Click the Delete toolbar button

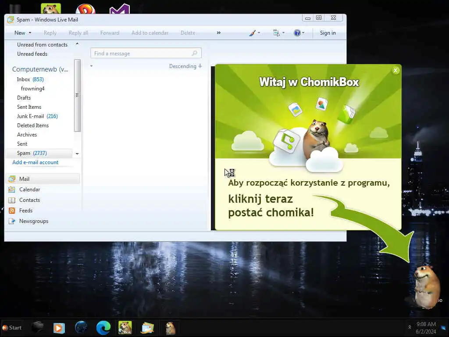pos(188,33)
